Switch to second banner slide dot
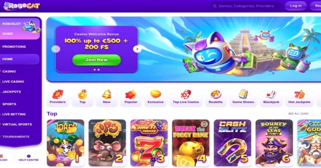Screen dimensions: 321x168 pos(98,70)
